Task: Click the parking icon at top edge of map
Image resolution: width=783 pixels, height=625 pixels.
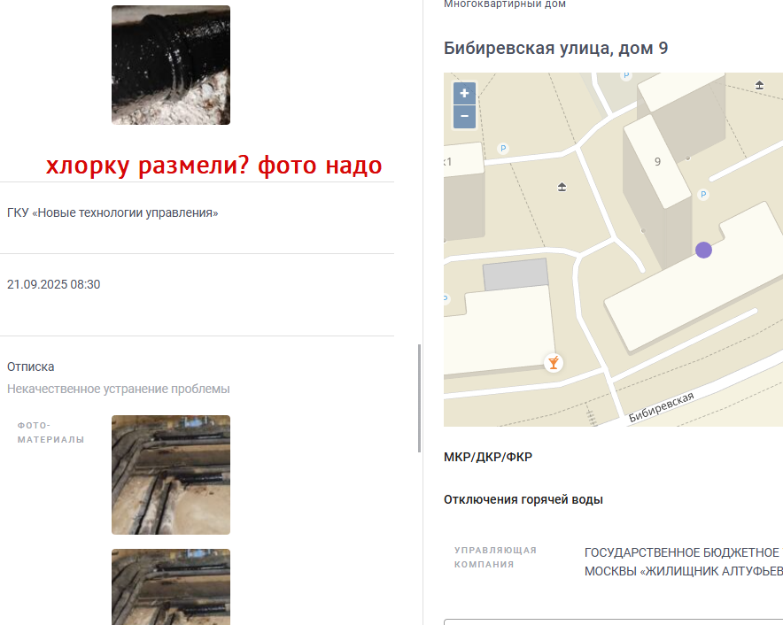Action: click(x=625, y=75)
